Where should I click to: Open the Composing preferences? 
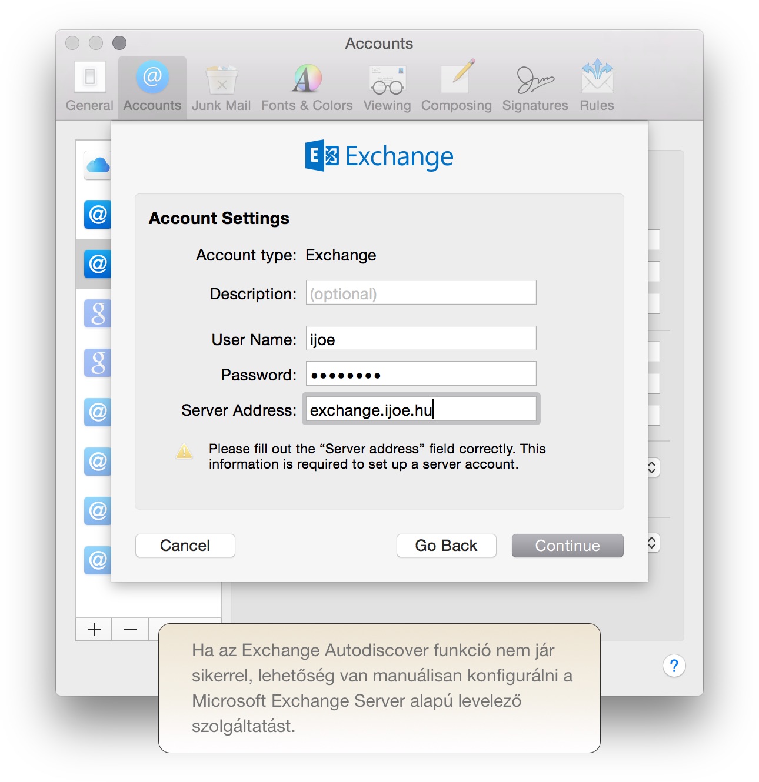[x=456, y=87]
